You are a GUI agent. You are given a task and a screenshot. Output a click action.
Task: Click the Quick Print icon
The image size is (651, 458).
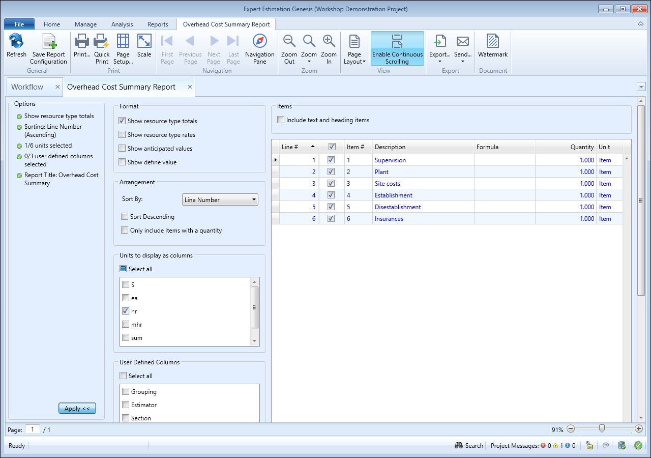102,42
